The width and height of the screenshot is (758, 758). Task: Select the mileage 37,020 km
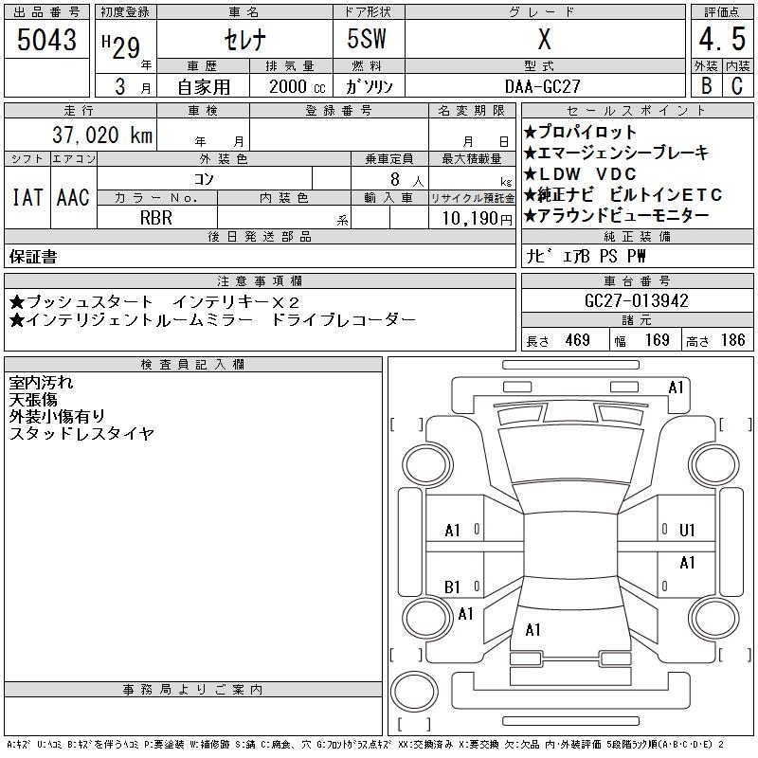102,135
